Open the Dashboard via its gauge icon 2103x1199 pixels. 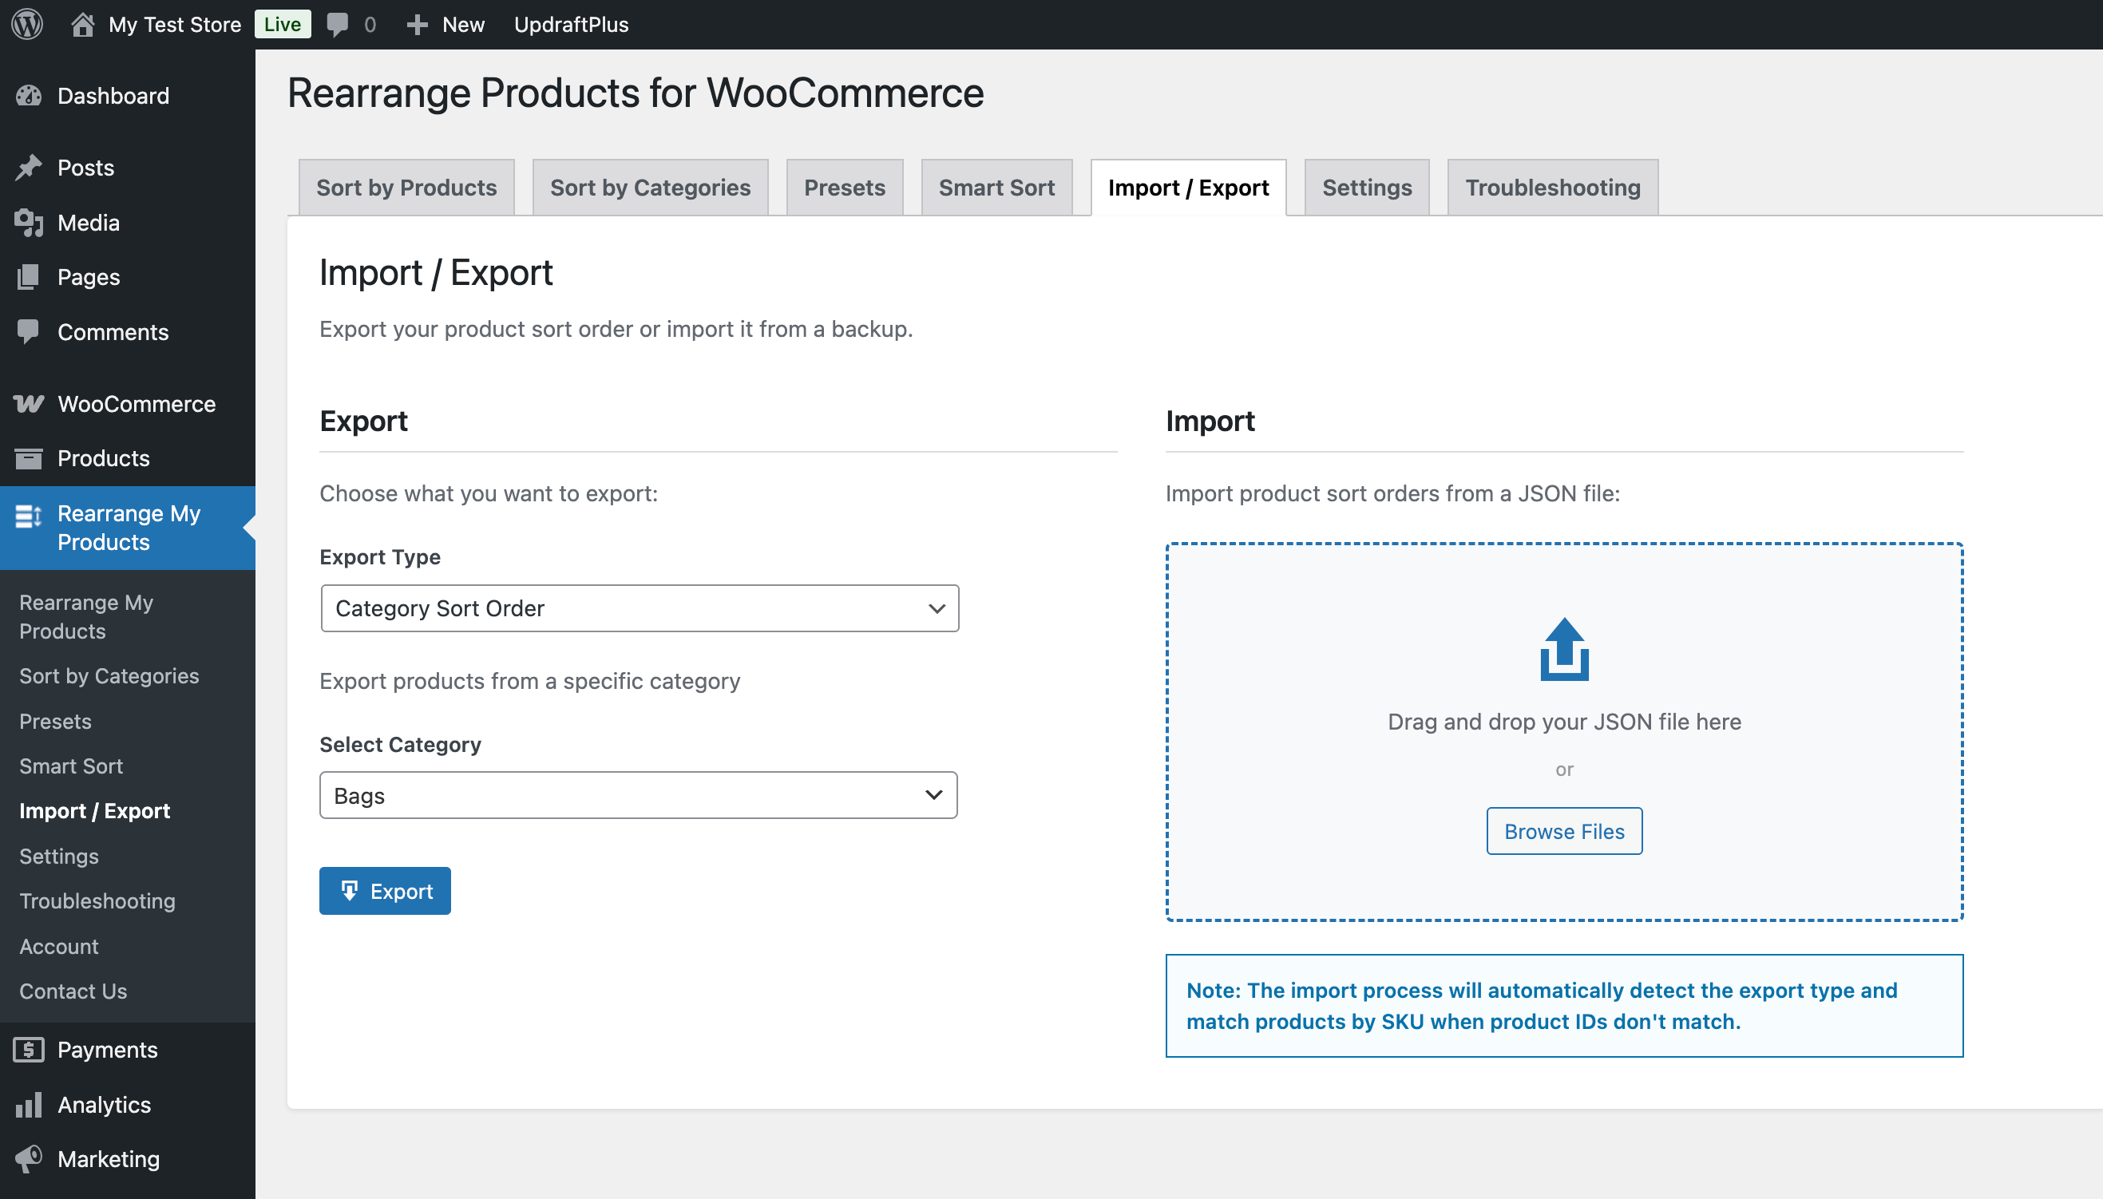click(x=29, y=96)
